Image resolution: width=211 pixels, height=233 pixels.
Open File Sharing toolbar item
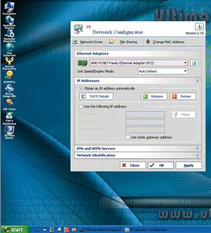(123, 42)
